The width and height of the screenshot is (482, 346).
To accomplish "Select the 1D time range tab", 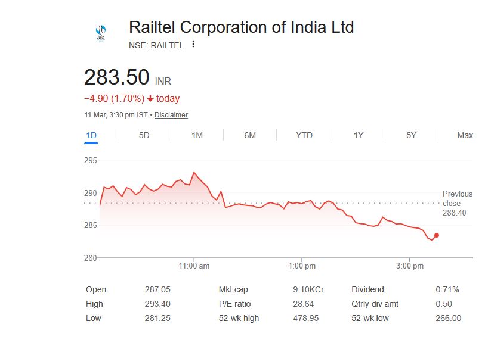I will coord(91,135).
